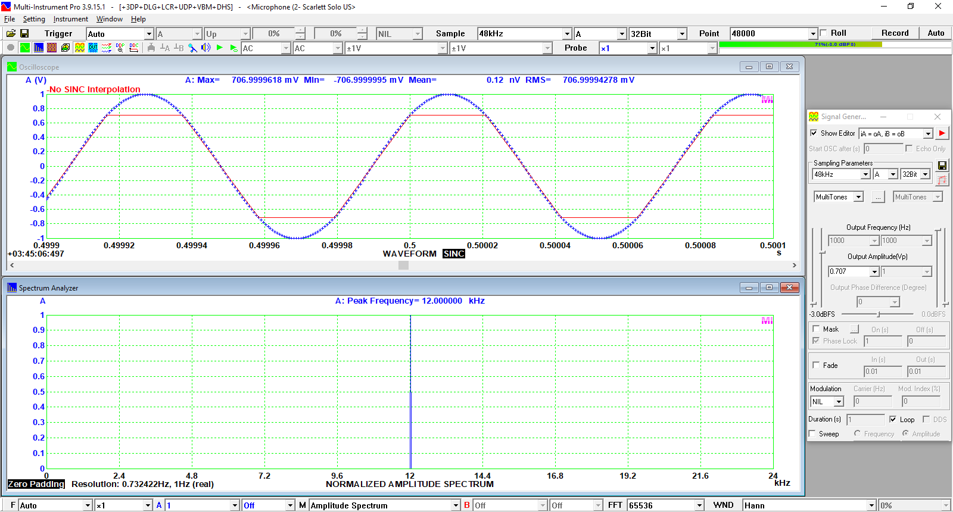The image size is (953, 512).
Task: Expand the Trigger mode Auto dropdown
Action: [149, 34]
